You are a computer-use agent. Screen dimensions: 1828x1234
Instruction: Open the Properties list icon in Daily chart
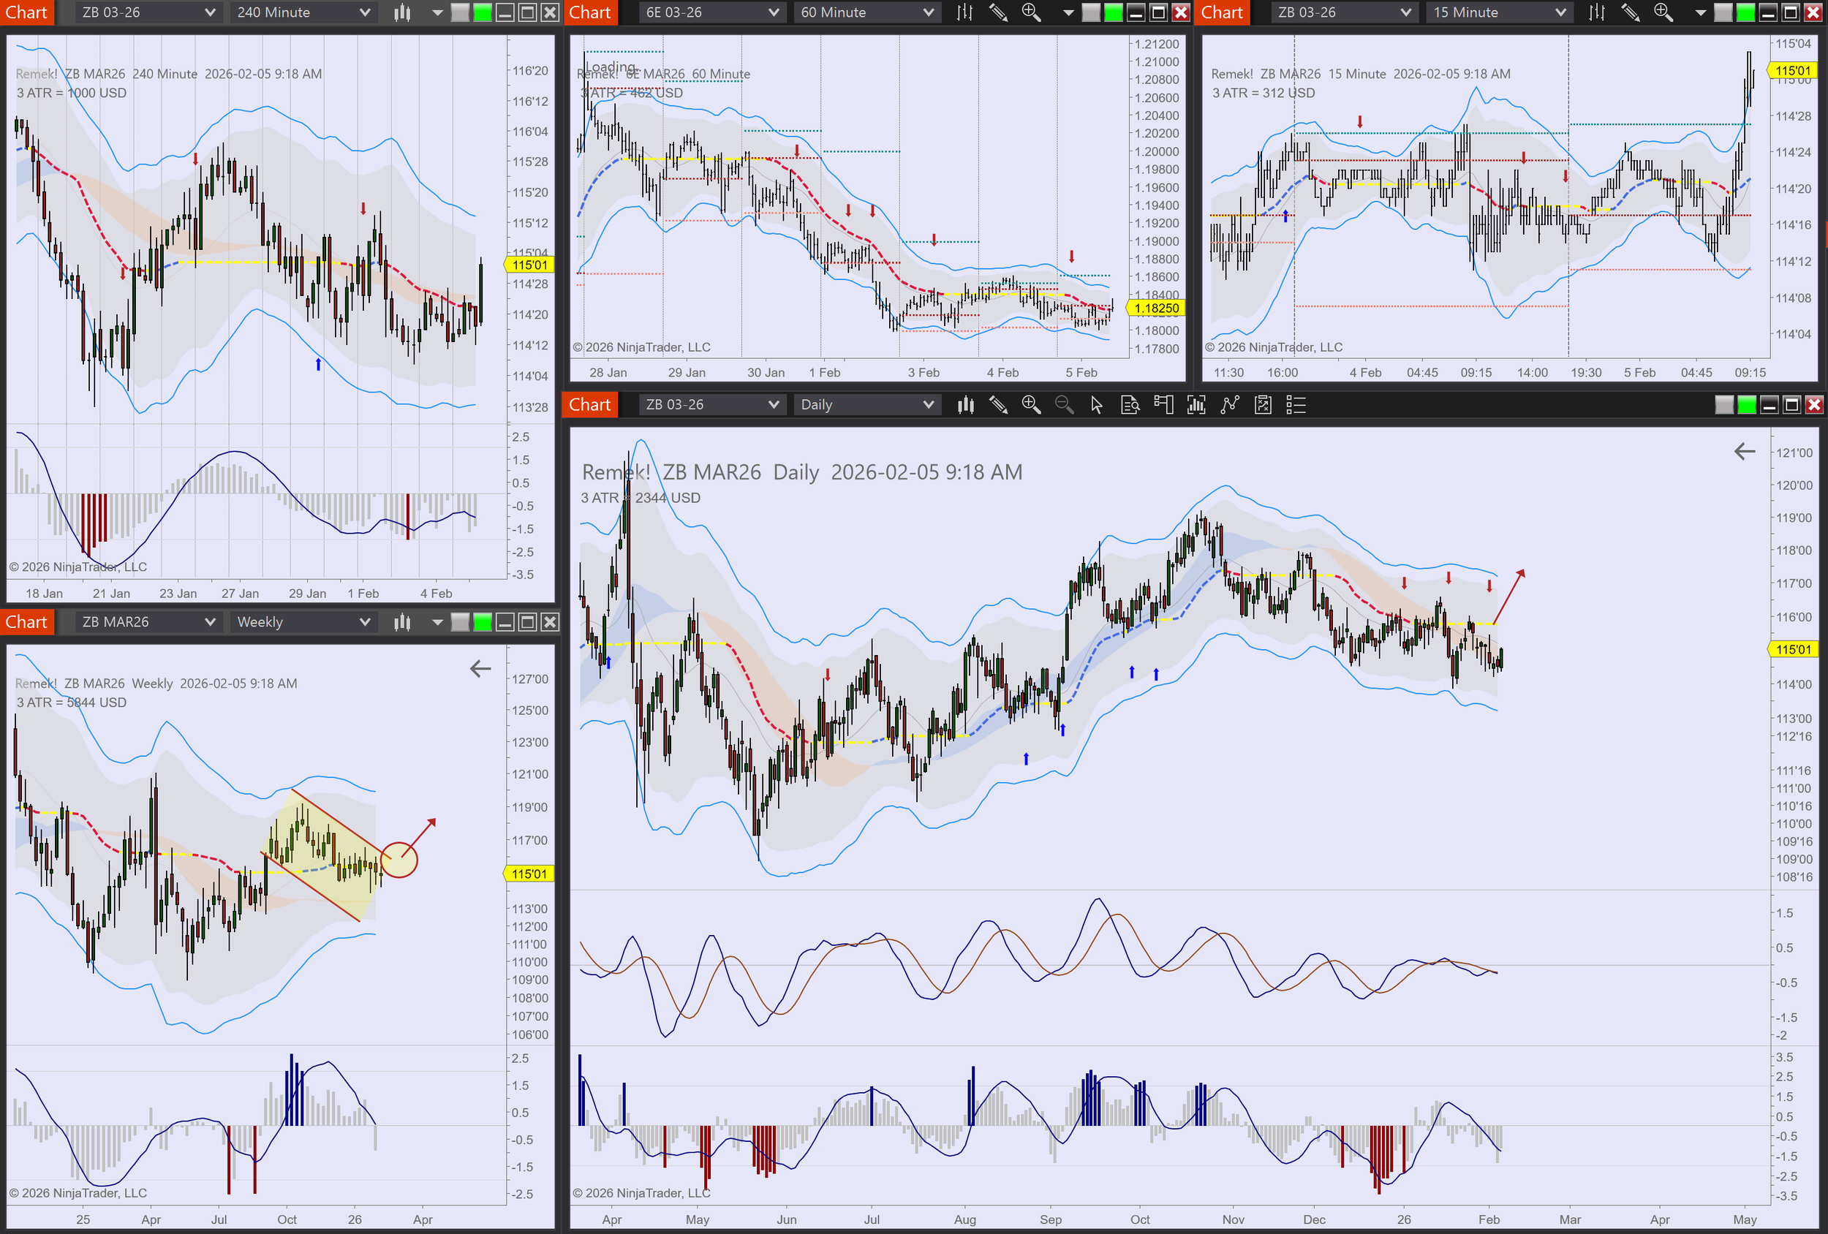pos(1296,405)
